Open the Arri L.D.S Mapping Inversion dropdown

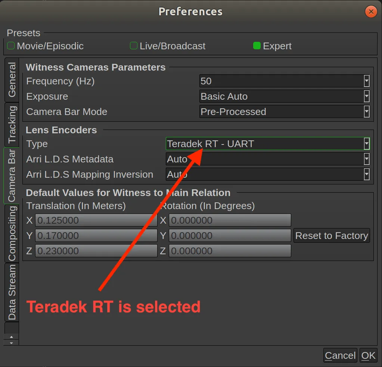(268, 174)
